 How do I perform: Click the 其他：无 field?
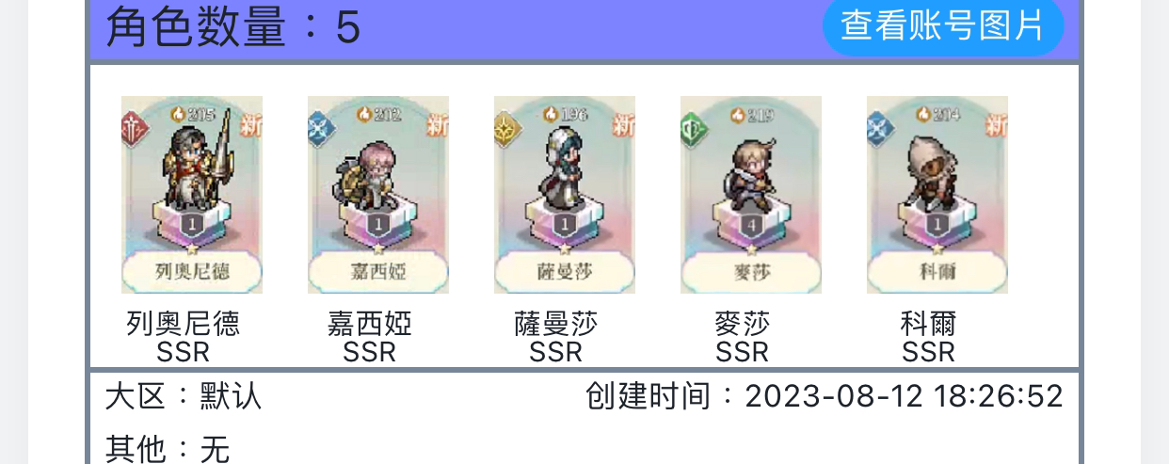[168, 448]
